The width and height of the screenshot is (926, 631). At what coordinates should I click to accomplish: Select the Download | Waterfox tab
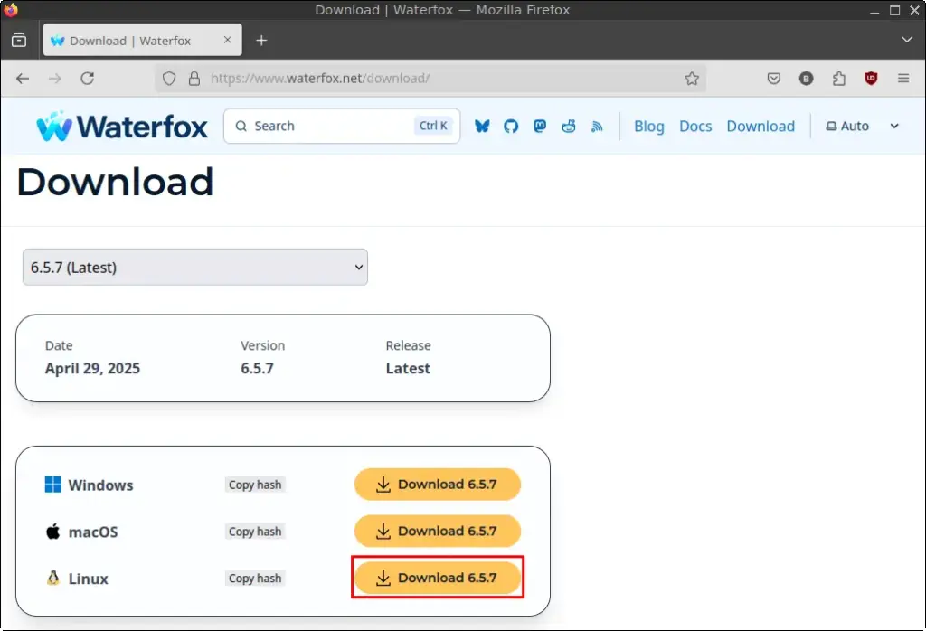pos(142,40)
